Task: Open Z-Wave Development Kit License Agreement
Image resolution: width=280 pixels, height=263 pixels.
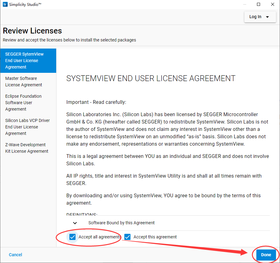Action: (28, 148)
